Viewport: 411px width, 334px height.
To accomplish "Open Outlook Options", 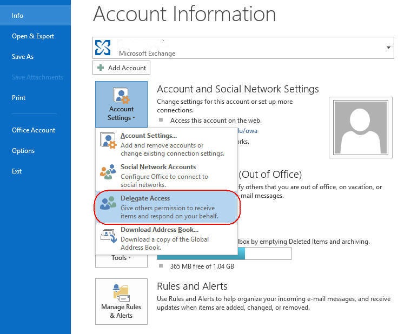I will pos(23,151).
